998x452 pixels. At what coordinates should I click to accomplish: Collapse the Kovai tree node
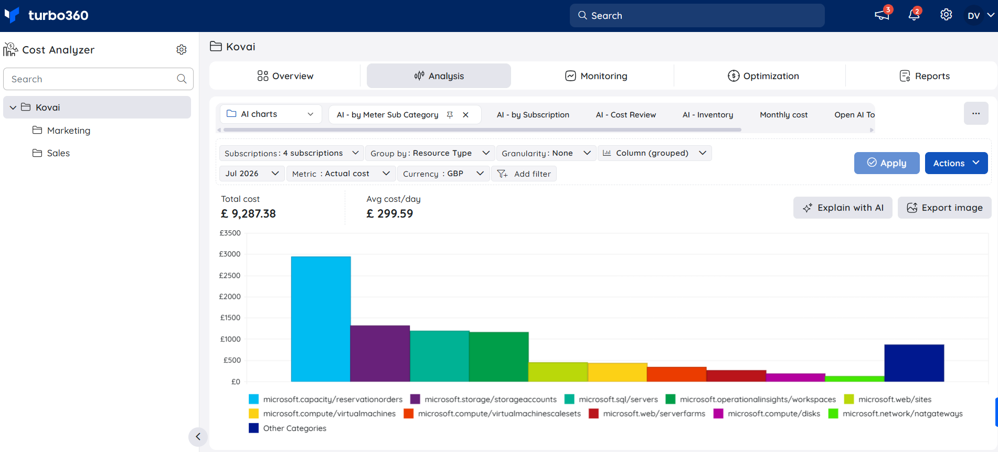[13, 107]
